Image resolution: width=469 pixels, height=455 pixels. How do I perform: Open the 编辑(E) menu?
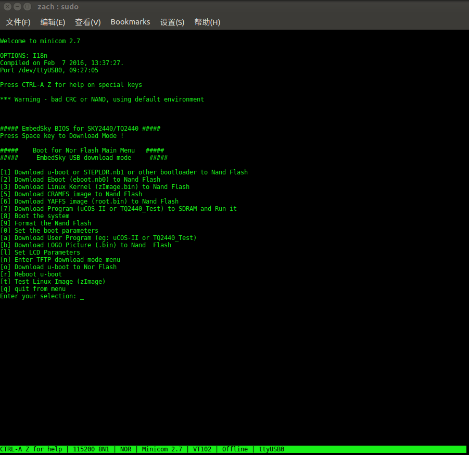coord(53,22)
